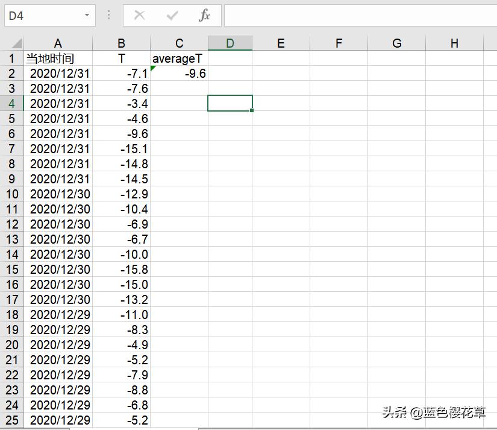Click the 当地时间 header cell A1
The height and width of the screenshot is (430, 497).
pyautogui.click(x=58, y=58)
